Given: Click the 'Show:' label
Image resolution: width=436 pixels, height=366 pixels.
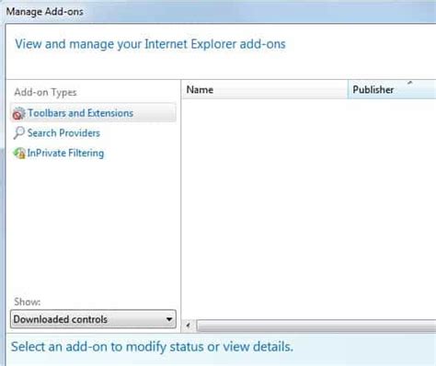Looking at the screenshot, I should pos(28,302).
